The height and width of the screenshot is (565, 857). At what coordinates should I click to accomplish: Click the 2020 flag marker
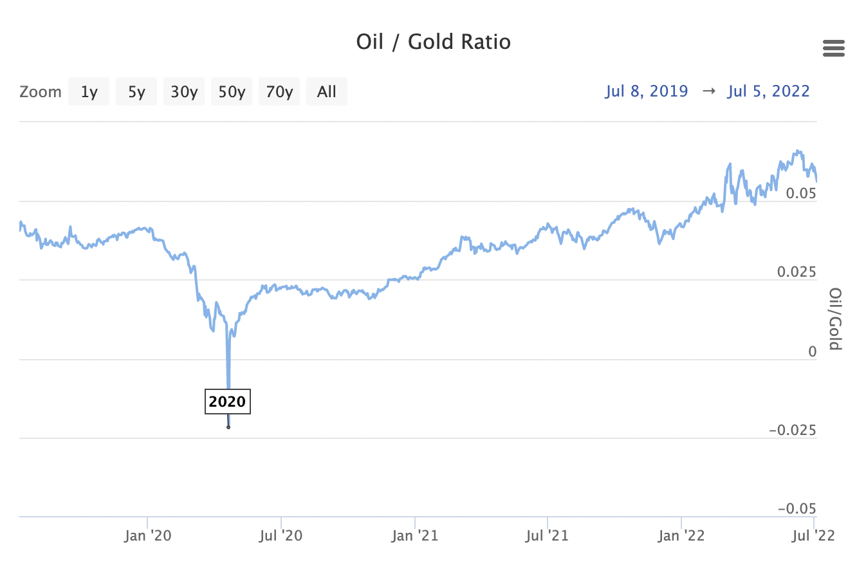click(x=228, y=402)
